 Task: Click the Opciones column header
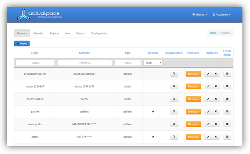[212, 53]
